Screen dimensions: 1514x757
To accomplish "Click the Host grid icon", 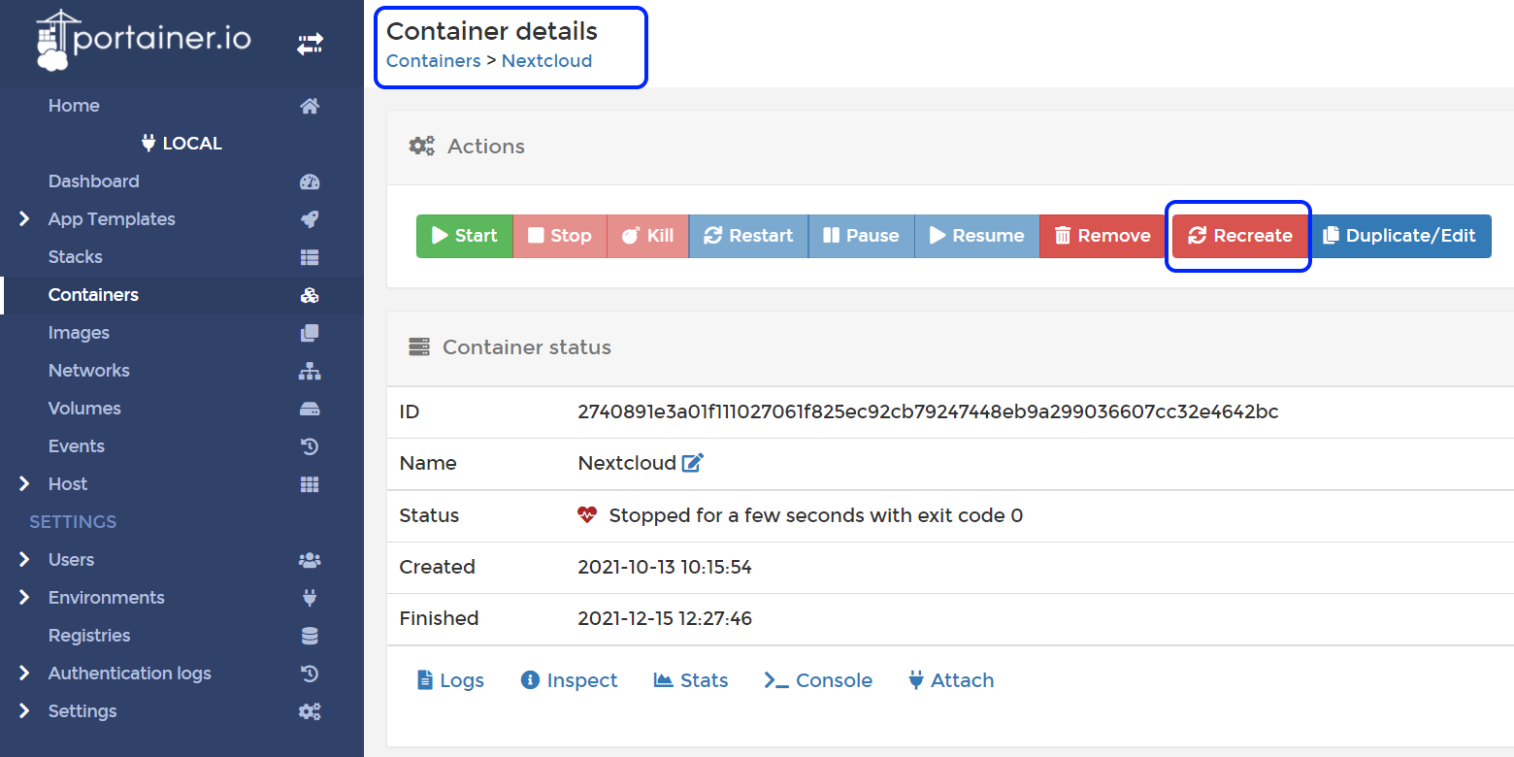I will (x=310, y=484).
